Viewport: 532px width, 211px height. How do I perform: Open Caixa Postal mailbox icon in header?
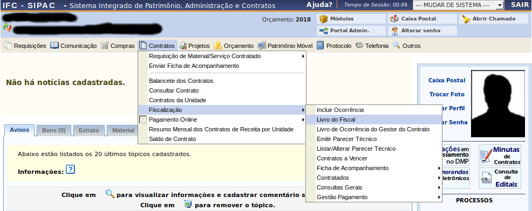click(x=394, y=19)
